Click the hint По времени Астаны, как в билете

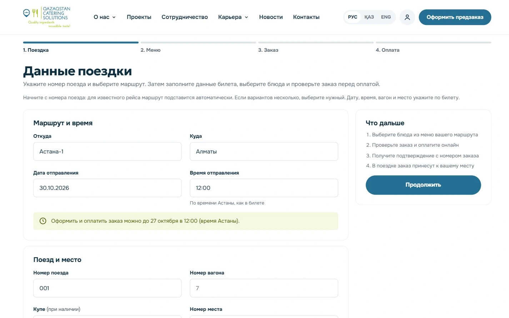(x=227, y=203)
